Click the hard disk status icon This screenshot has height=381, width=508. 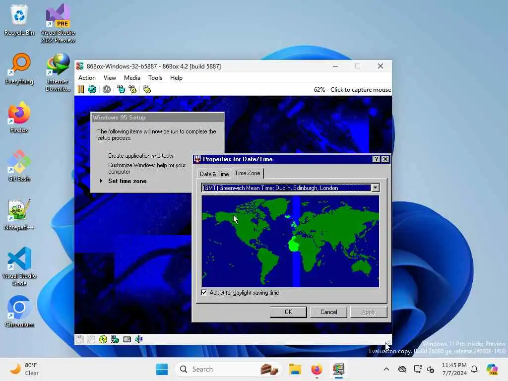(127, 339)
